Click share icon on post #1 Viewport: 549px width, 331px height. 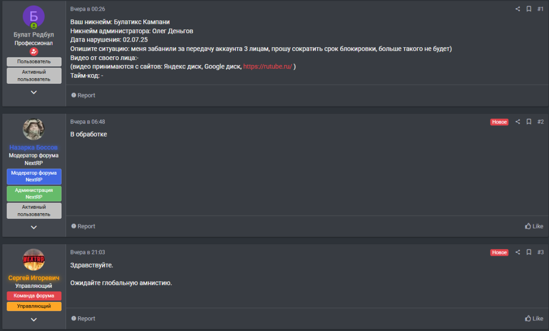point(517,9)
